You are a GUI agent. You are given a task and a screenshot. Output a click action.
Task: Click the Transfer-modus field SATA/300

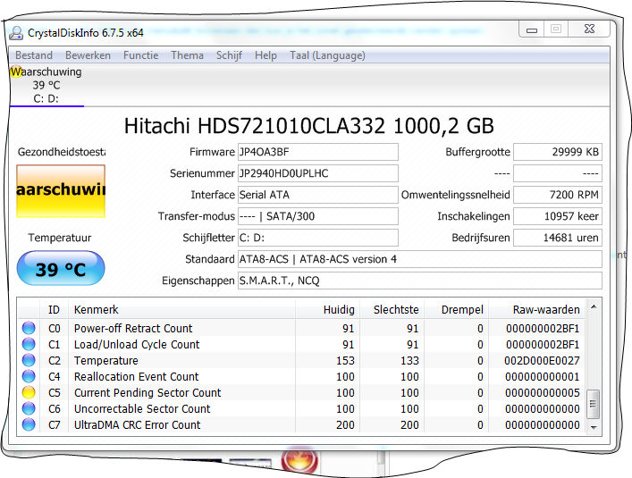[318, 216]
